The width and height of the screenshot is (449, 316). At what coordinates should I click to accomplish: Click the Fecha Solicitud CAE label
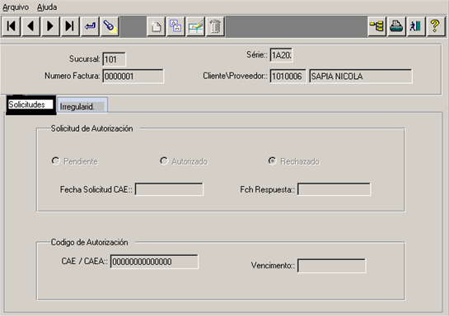(96, 189)
